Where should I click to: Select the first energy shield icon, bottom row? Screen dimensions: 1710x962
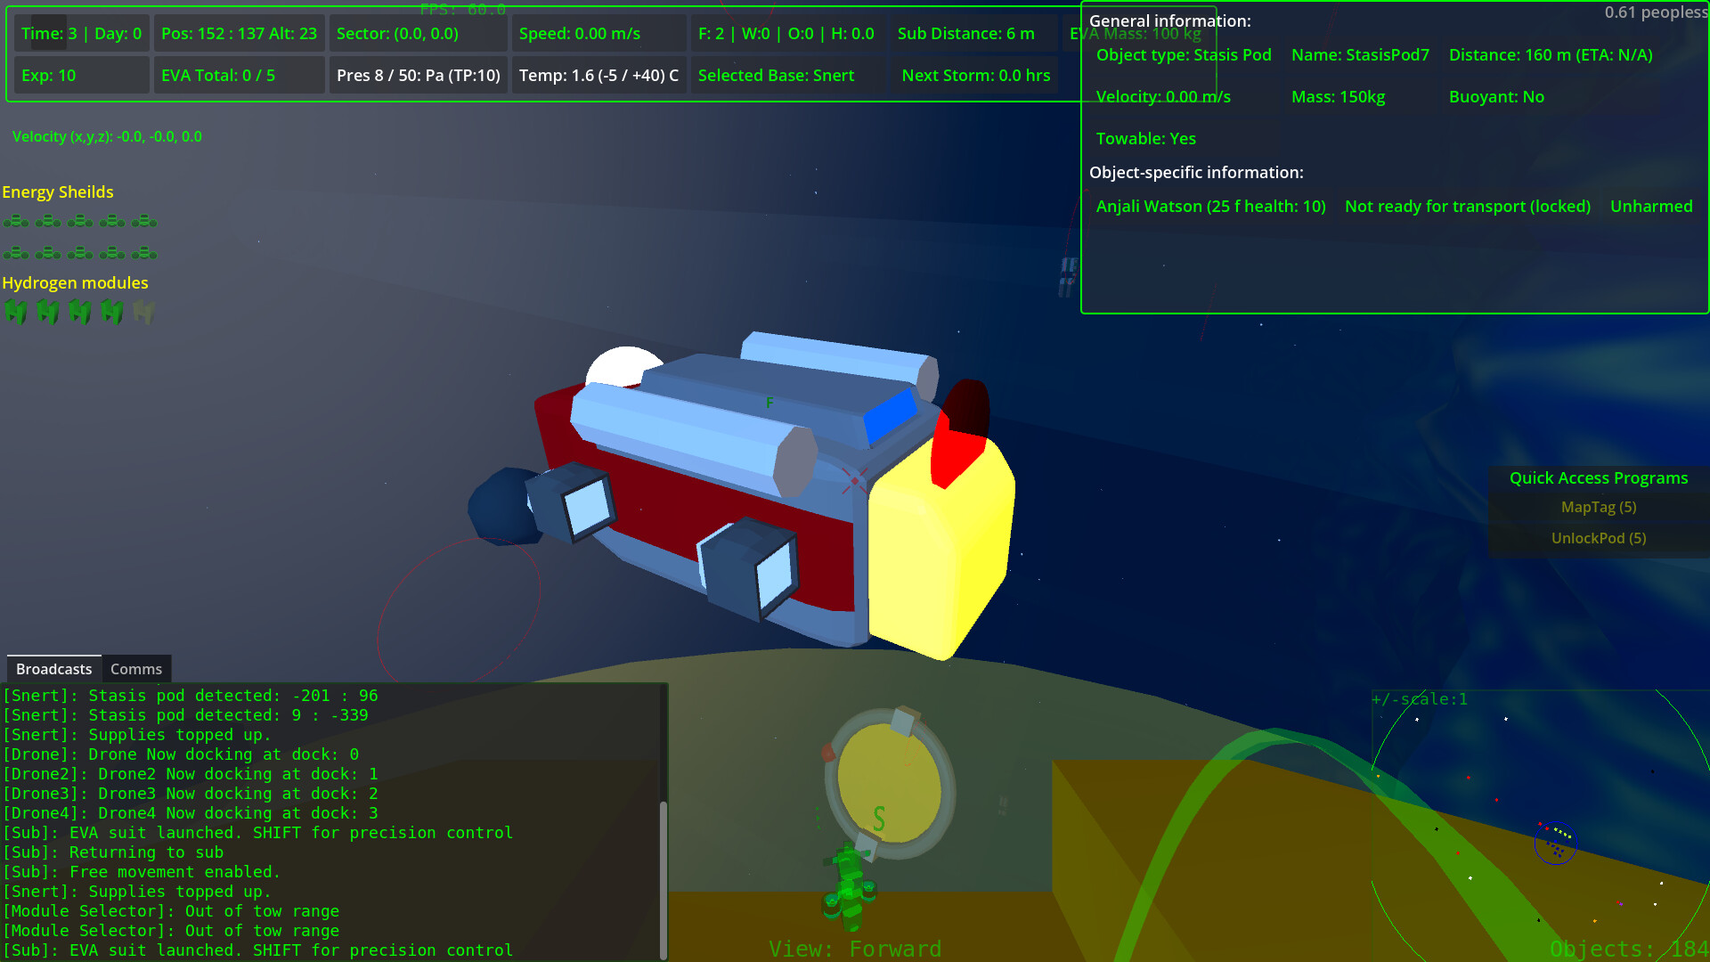coord(16,253)
